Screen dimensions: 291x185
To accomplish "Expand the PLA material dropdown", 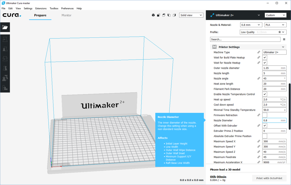I will coord(275,25).
